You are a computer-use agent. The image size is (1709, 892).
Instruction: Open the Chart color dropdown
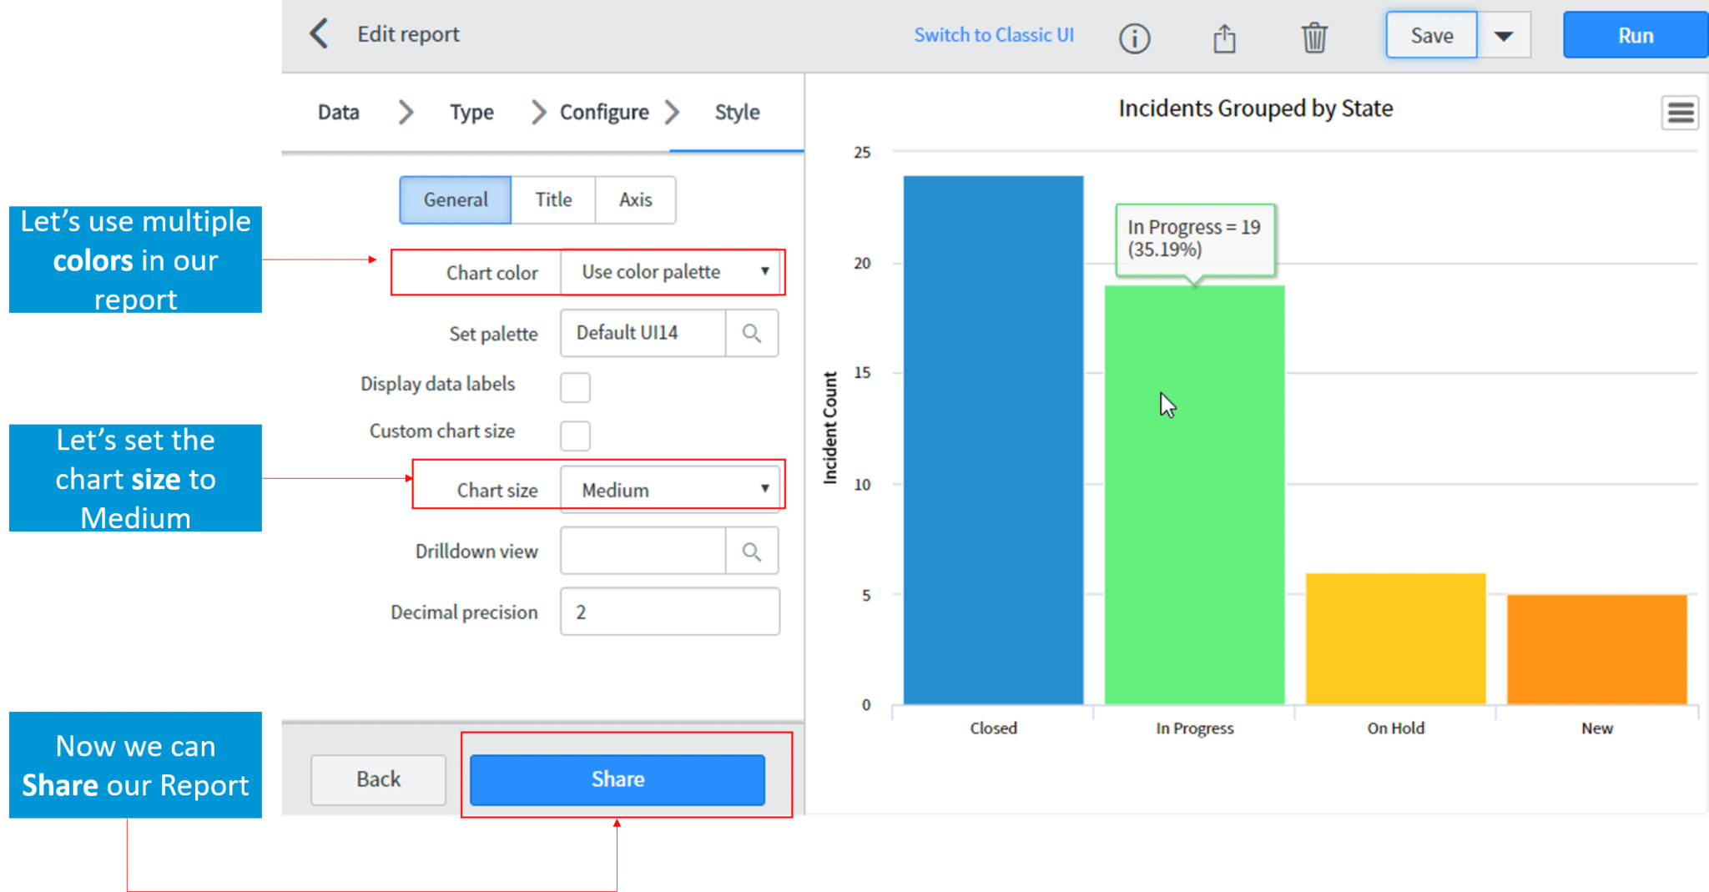click(x=670, y=272)
